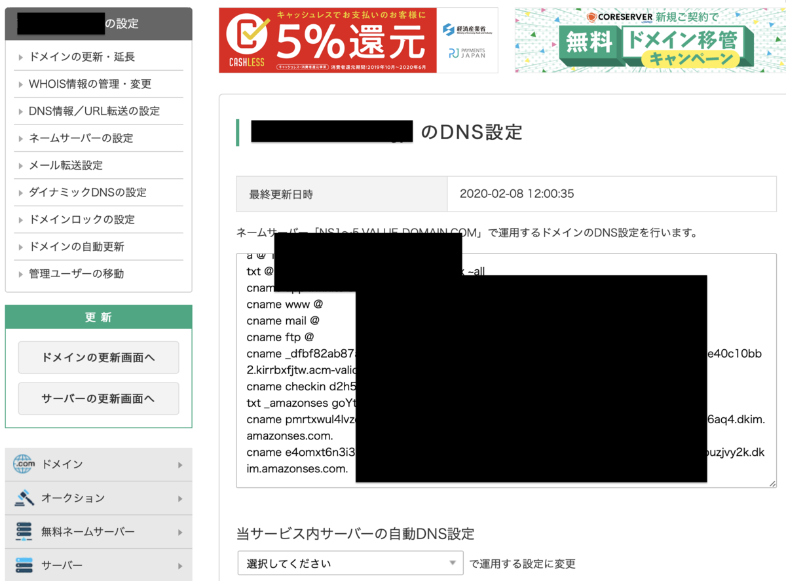The image size is (786, 581).
Task: Expand the 無料ネームサーバー menu
Action: (98, 532)
